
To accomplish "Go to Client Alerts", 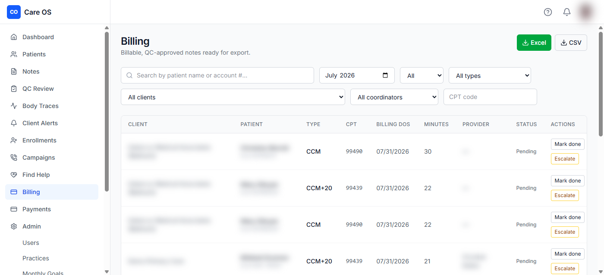I will click(x=52, y=123).
